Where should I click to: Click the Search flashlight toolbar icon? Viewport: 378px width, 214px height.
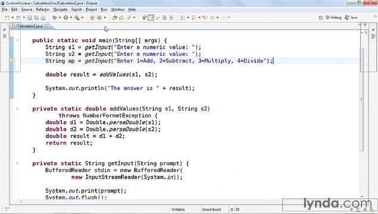pyautogui.click(x=129, y=18)
